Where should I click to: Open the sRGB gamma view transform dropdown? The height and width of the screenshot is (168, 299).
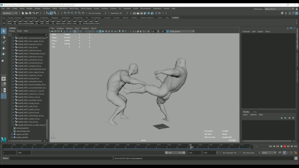point(182,32)
